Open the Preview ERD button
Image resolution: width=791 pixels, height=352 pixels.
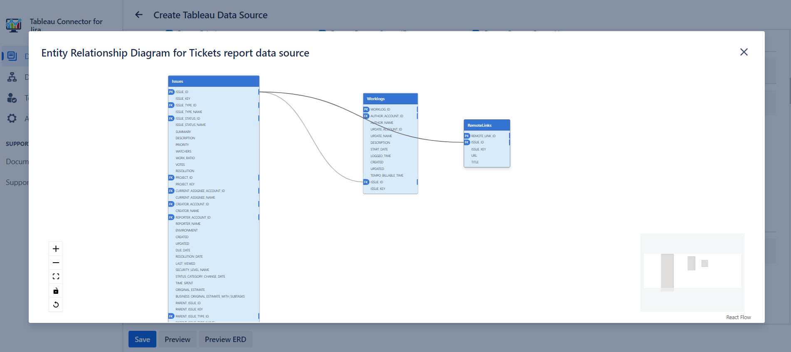[225, 339]
